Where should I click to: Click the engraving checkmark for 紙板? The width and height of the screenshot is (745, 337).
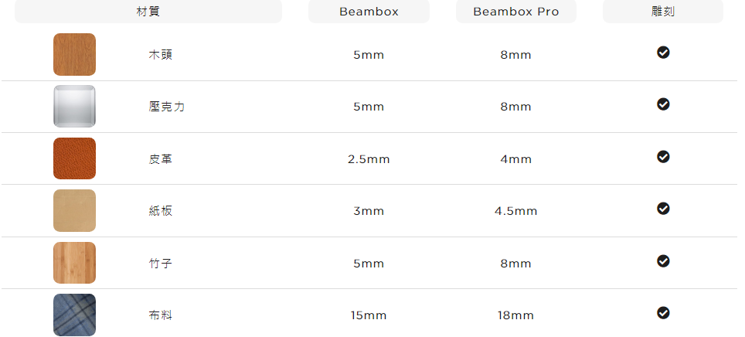point(663,208)
